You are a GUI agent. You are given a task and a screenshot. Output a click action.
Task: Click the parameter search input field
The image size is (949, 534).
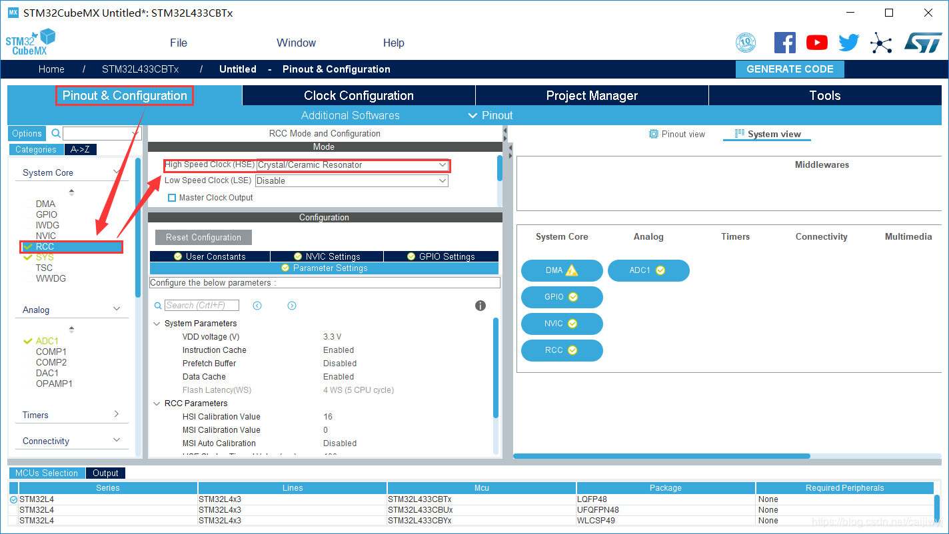(x=202, y=306)
